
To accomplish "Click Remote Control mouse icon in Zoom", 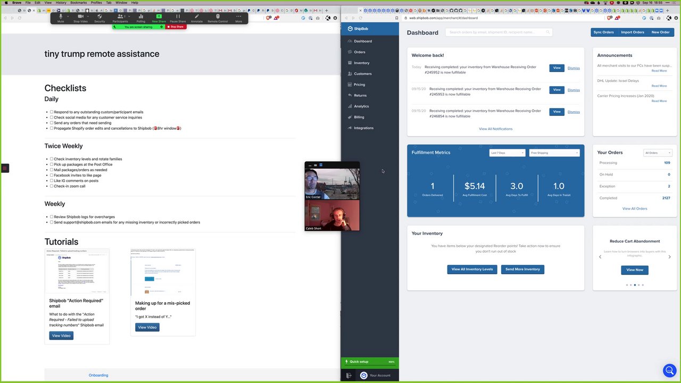I will tap(218, 16).
